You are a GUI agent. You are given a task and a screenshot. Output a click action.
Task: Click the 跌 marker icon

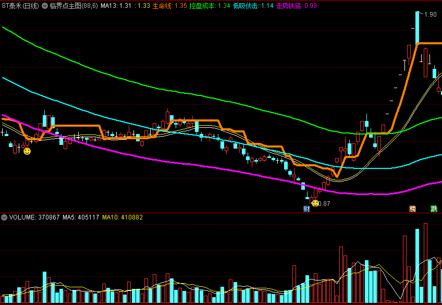pos(434,209)
